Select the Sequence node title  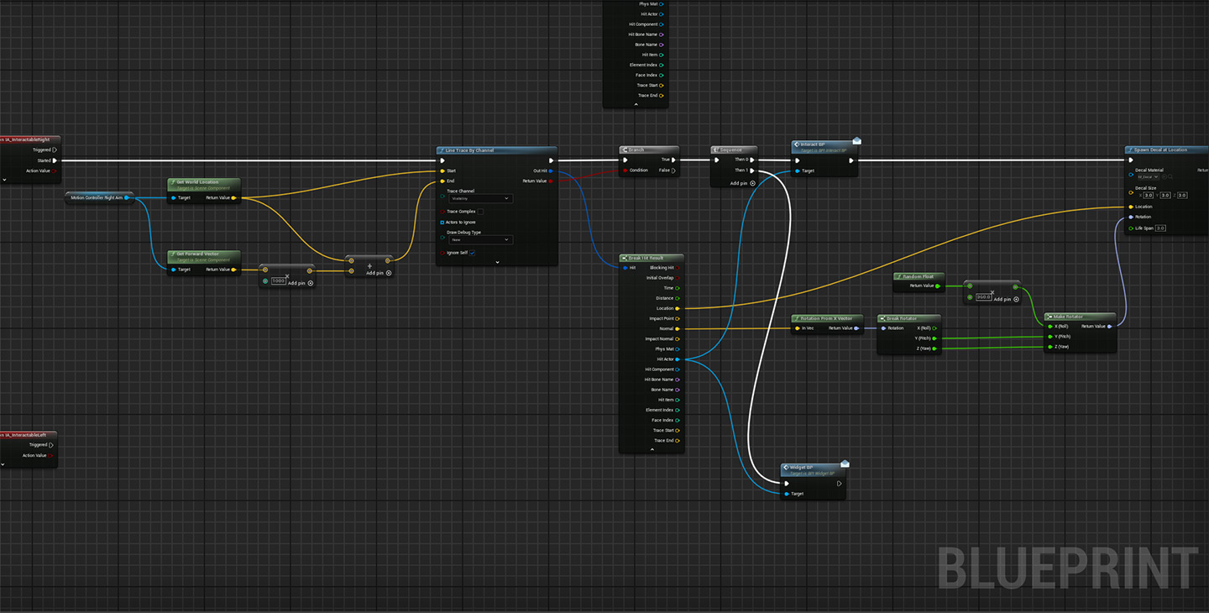(730, 150)
